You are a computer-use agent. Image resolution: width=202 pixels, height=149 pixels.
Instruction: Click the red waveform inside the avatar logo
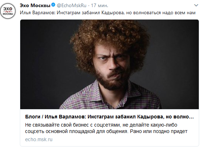tap(8, 12)
